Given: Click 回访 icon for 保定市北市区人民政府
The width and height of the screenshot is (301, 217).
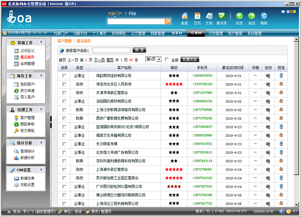Looking at the screenshot, I should point(268,84).
